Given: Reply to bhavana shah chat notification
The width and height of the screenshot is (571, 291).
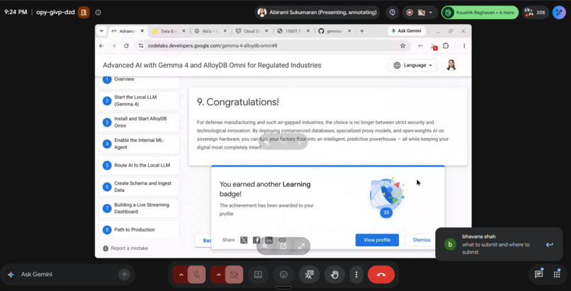Looking at the screenshot, I should point(549,244).
